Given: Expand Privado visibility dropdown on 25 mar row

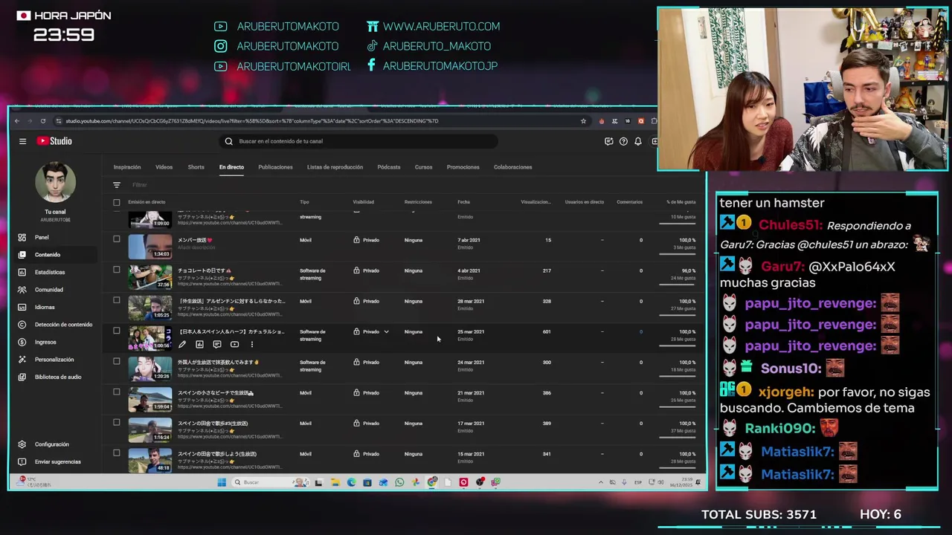Looking at the screenshot, I should pyautogui.click(x=386, y=331).
